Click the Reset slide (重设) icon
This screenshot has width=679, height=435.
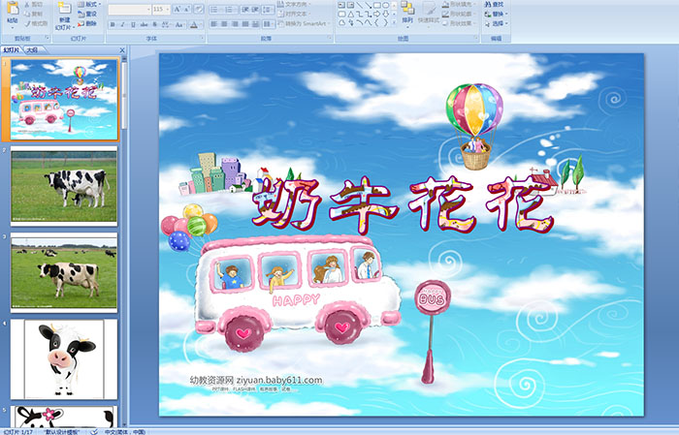click(88, 15)
